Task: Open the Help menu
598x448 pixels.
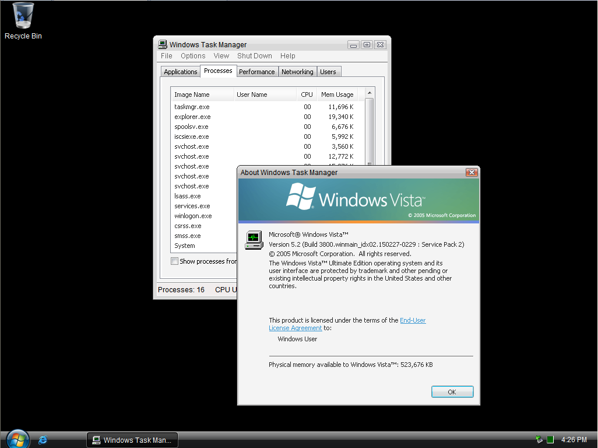Action: (x=287, y=56)
